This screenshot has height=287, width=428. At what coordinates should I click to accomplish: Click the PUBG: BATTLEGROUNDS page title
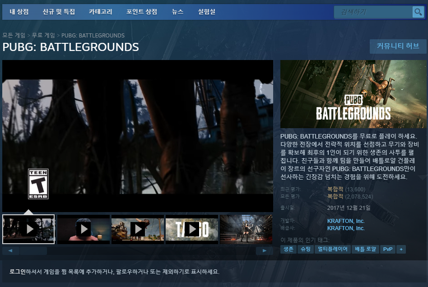click(71, 47)
